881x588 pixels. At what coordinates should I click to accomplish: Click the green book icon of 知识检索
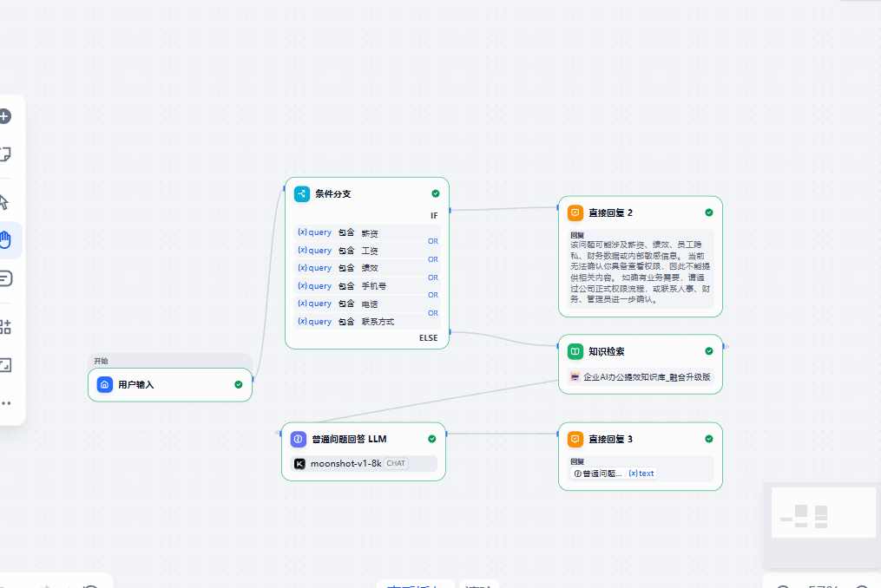pyautogui.click(x=575, y=351)
